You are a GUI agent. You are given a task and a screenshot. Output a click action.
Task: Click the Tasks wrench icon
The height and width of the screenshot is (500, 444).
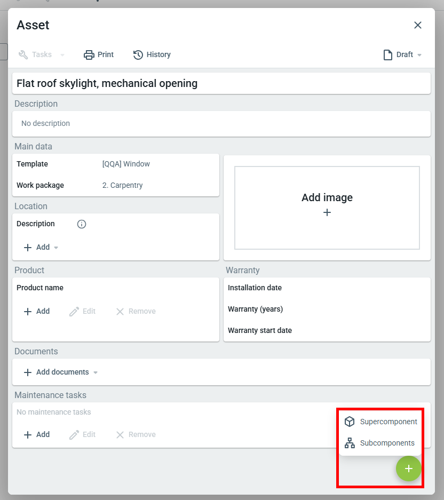[x=23, y=54]
